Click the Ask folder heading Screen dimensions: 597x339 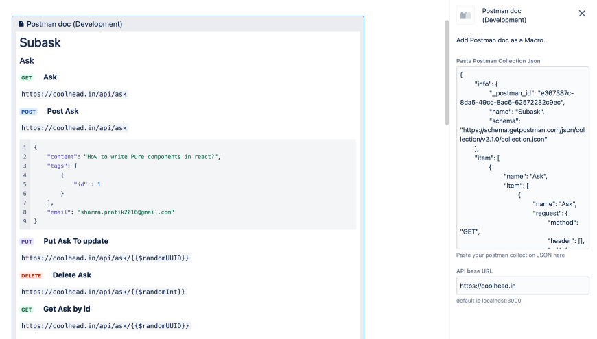point(27,61)
